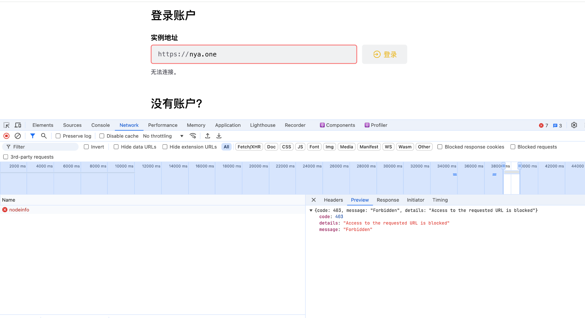Open the Response tab
Viewport: 585px width, 318px height.
[388, 200]
